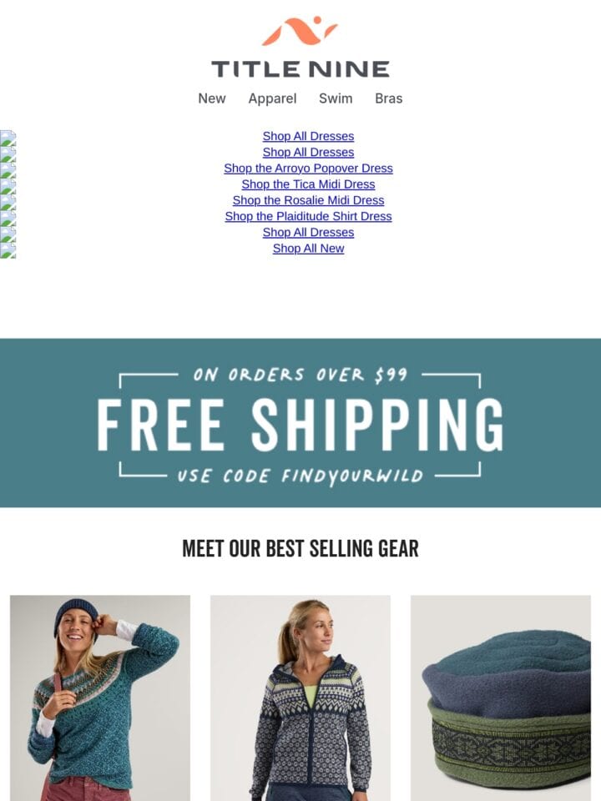Go to the Swim section
This screenshot has width=601, height=801.
tap(336, 98)
